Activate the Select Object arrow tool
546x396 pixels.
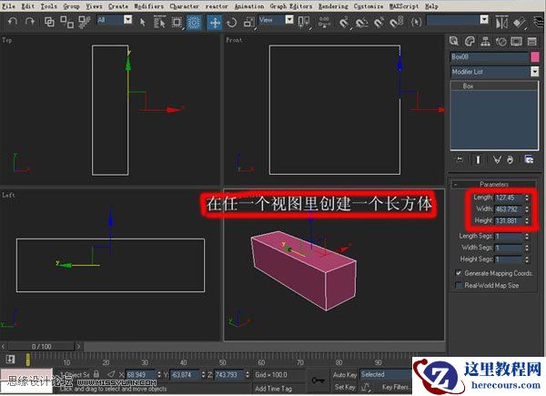tap(143, 22)
